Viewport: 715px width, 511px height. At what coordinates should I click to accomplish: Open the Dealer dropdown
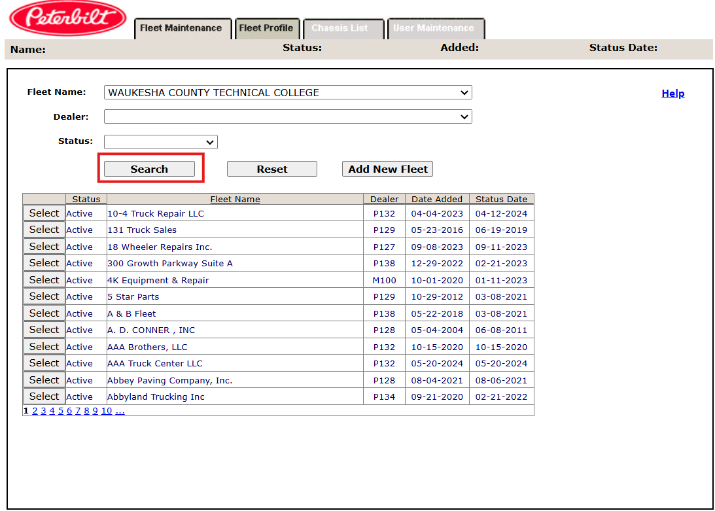click(x=288, y=117)
